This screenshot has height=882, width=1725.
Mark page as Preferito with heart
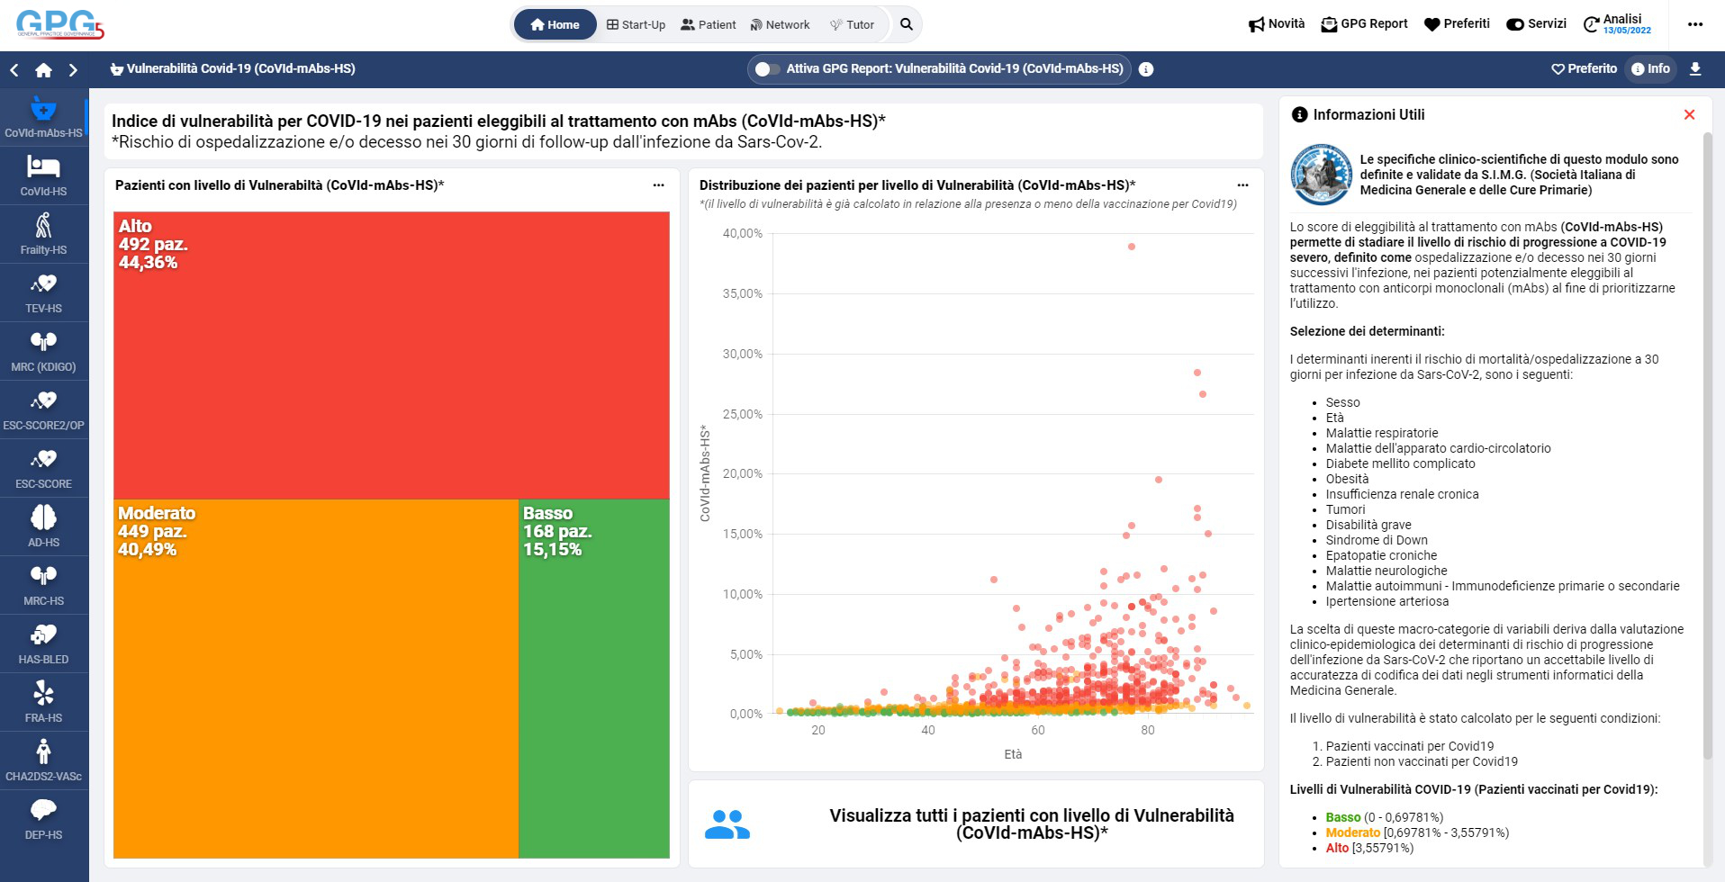[1584, 68]
